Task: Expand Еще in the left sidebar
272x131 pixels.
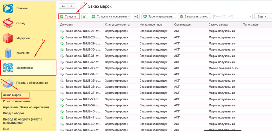Action: click(7, 129)
